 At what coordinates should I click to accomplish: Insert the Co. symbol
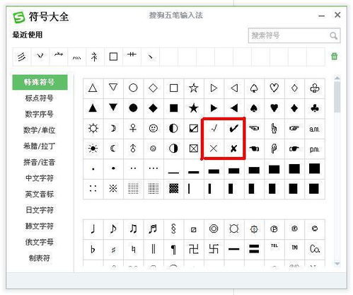[x=315, y=249]
